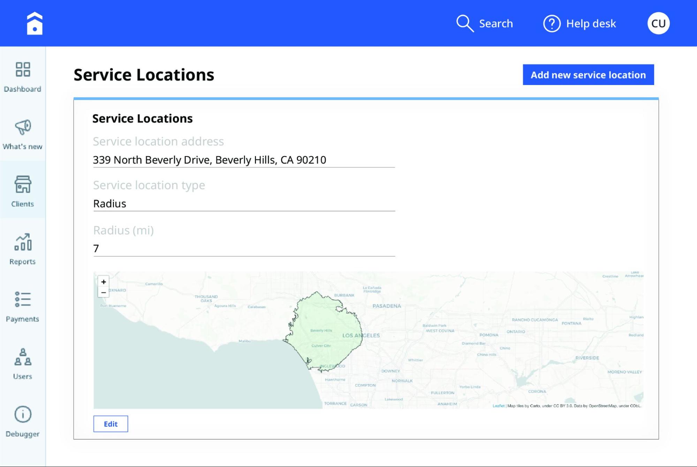Screen dimensions: 697x467
Task: Zoom in on the map
Action: 103,282
